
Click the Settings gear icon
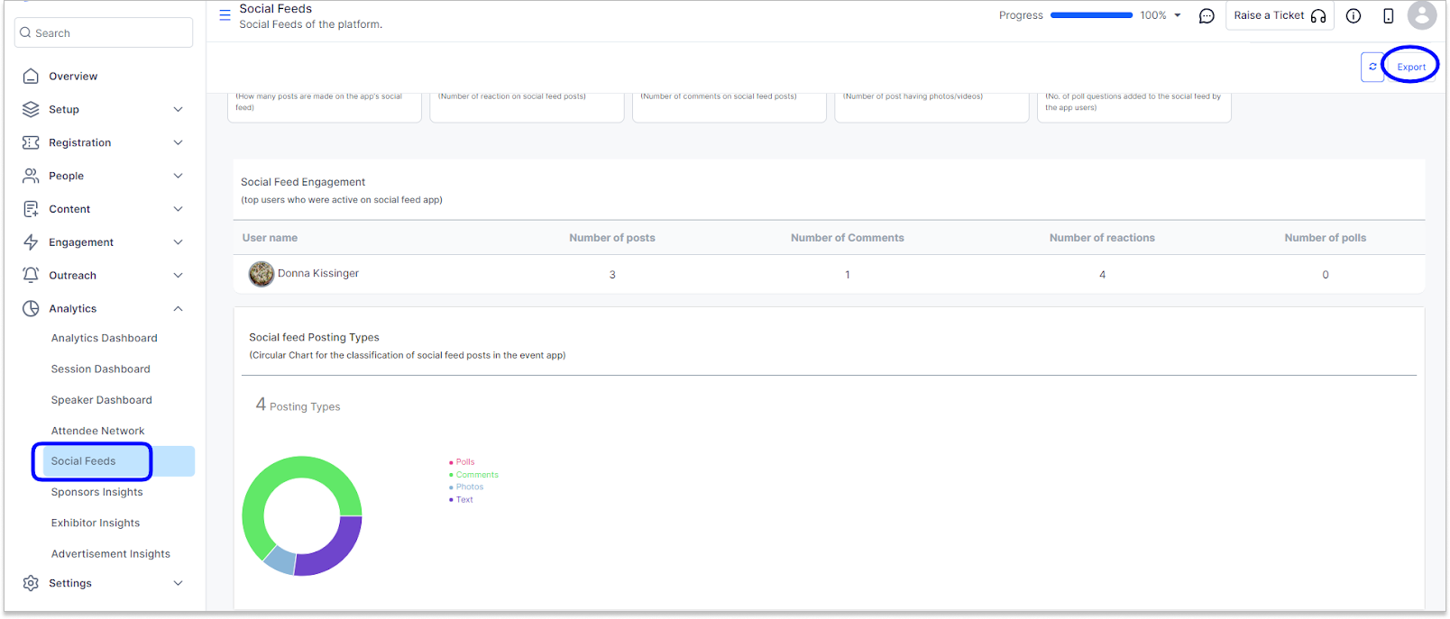[x=31, y=583]
